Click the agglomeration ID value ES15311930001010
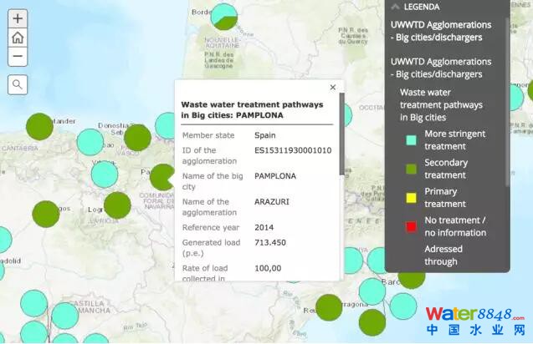533x344 pixels. point(293,151)
